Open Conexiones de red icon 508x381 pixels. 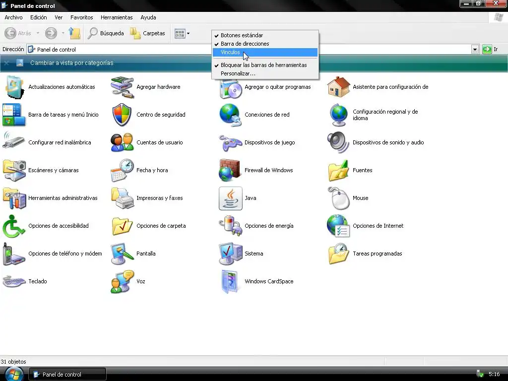(230, 115)
